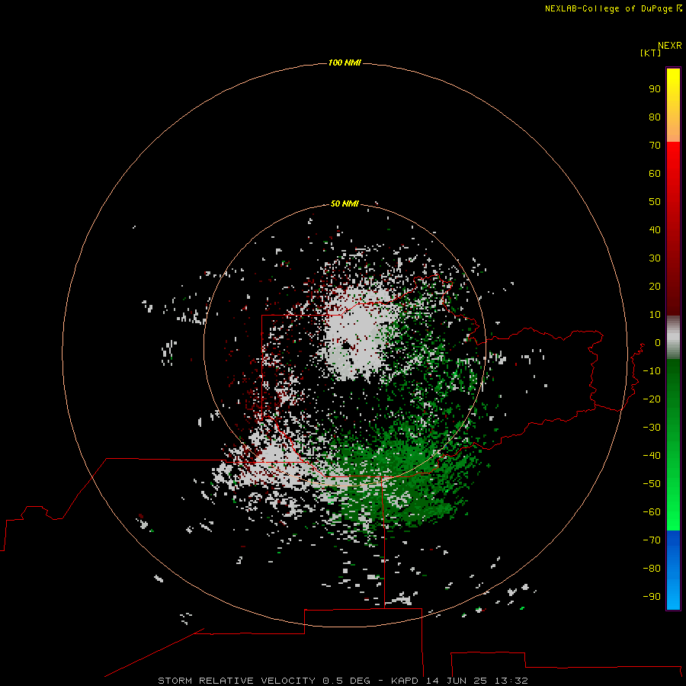Click the positive 50 scale value

click(x=655, y=202)
